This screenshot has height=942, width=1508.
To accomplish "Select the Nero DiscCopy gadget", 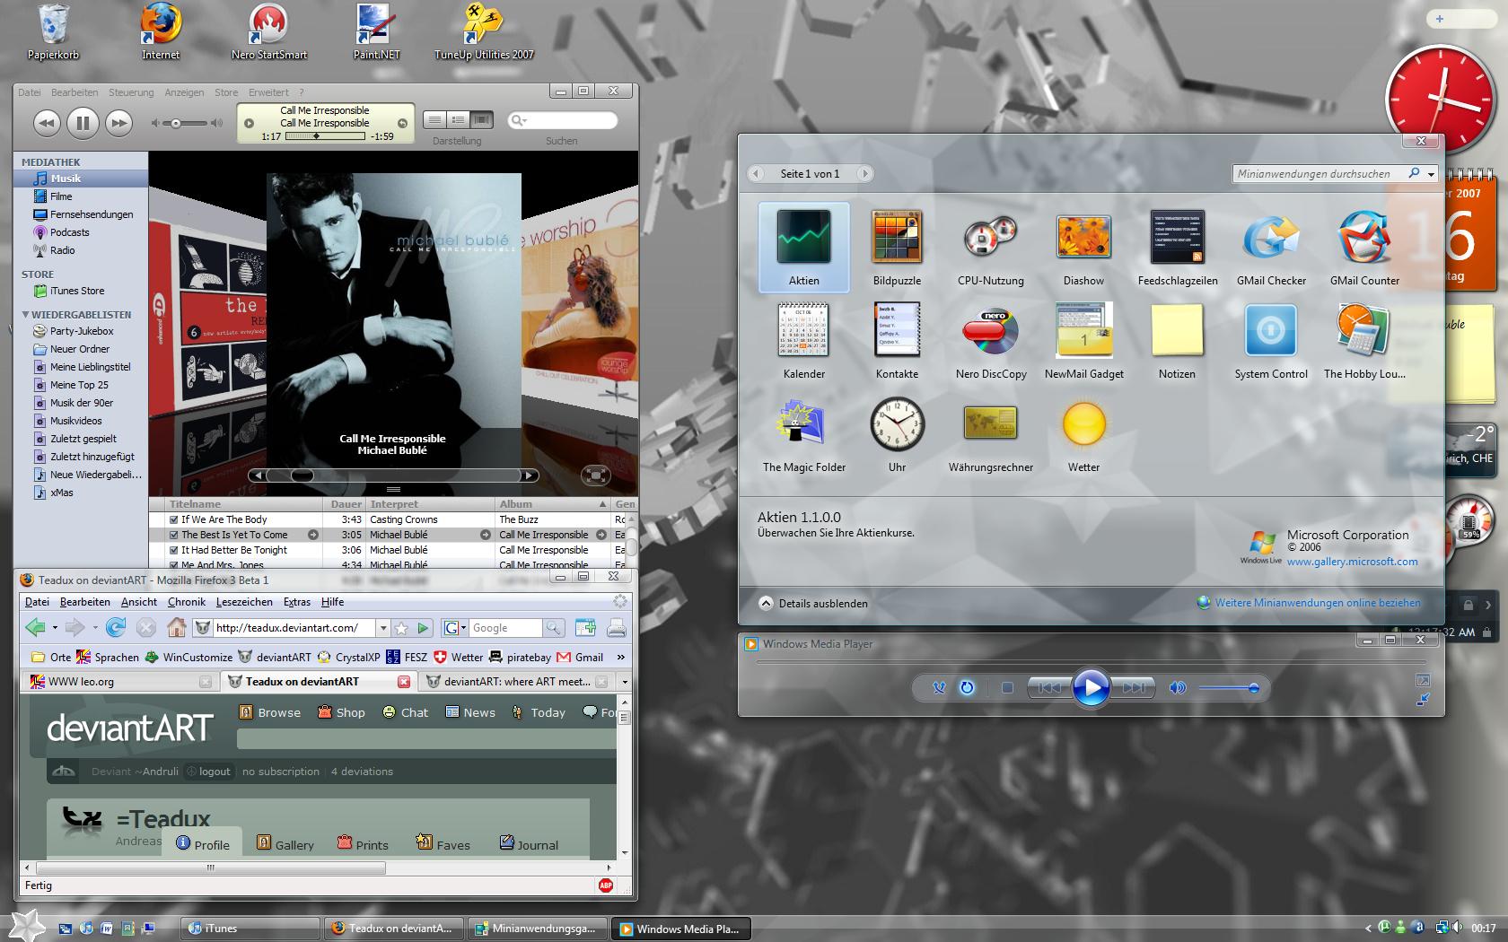I will [990, 341].
